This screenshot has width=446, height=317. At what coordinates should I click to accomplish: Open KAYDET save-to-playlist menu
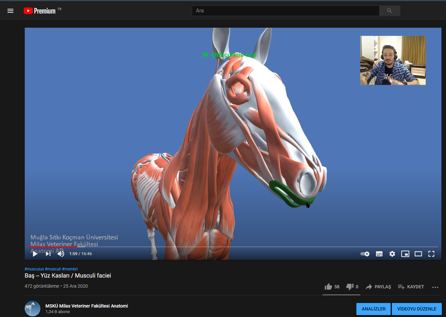point(411,287)
